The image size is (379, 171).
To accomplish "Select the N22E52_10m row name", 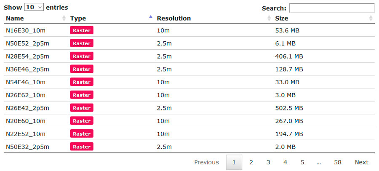I will point(26,134).
